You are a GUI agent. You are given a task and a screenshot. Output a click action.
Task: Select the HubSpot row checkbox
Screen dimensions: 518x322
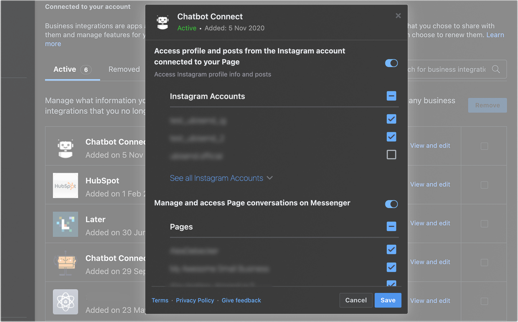click(x=484, y=185)
